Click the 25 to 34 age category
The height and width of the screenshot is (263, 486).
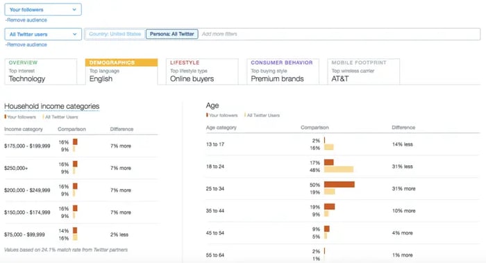(215, 189)
